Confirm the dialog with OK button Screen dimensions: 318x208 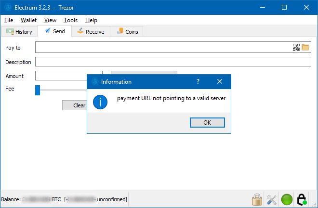[207, 123]
